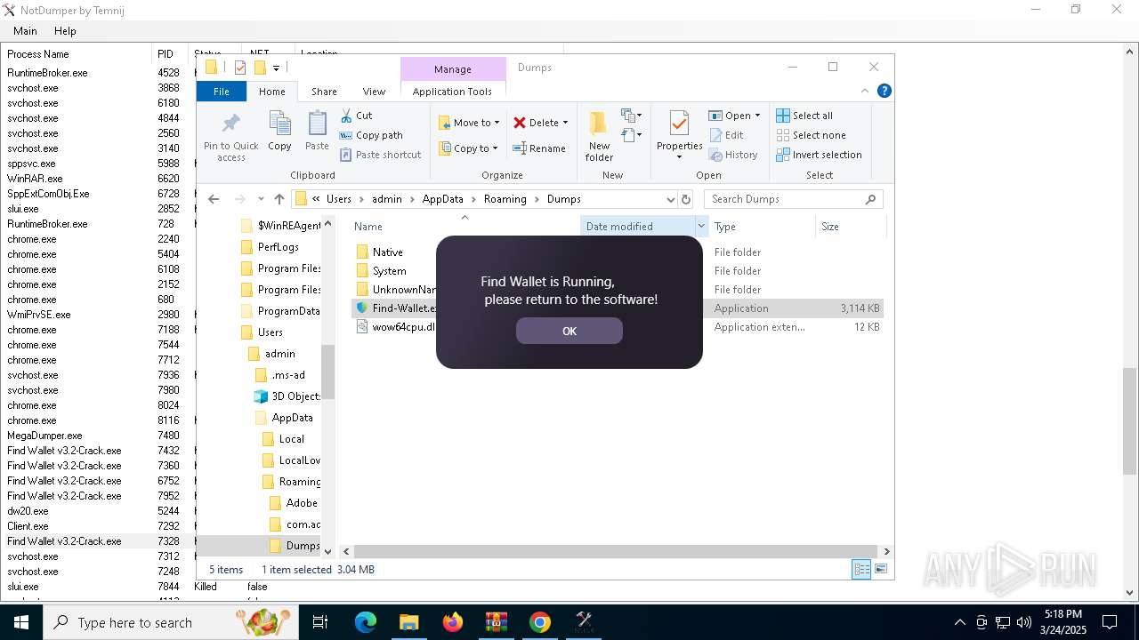Click Invert selection in ribbon
This screenshot has width=1139, height=640.
tap(819, 155)
